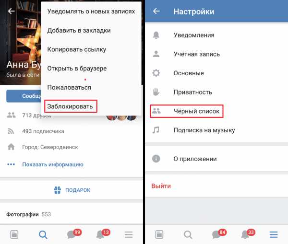The image size is (288, 244).
Task: Tap the back arrow on profile page
Action: [x=11, y=11]
